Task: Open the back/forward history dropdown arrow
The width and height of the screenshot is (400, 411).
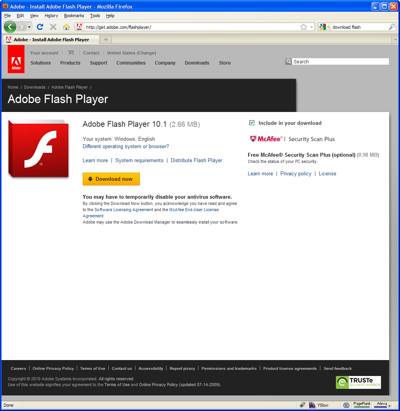Action: 29,27
